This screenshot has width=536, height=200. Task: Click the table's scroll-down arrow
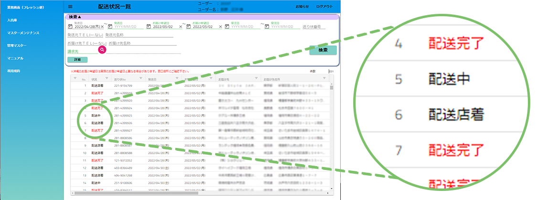click(x=332, y=189)
